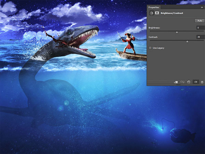
Task: Toggle adjustment layer visibility eye icon
Action: [196, 82]
